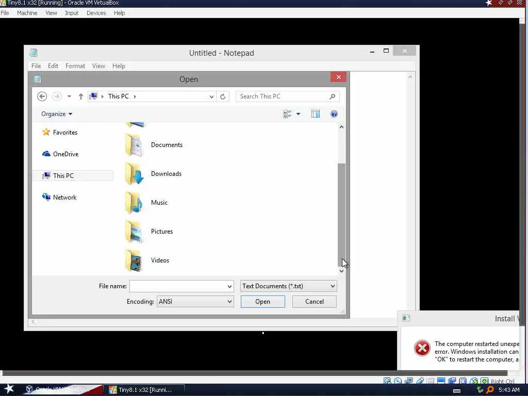Image resolution: width=528 pixels, height=396 pixels.
Task: Open the Organize menu
Action: pos(57,114)
